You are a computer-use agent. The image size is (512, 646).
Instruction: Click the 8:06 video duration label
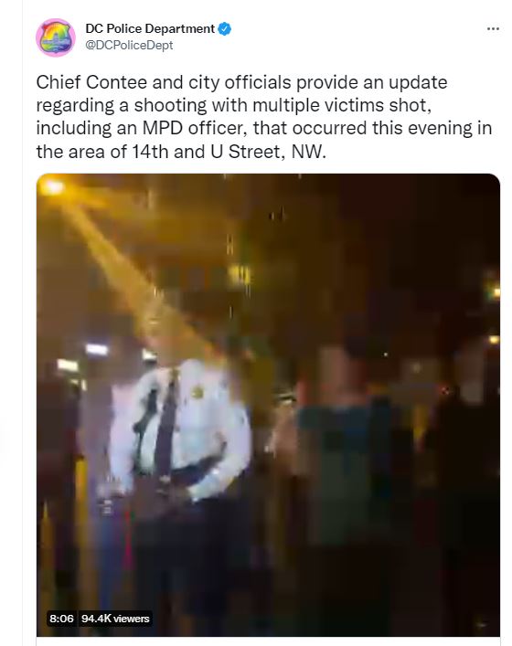click(61, 619)
